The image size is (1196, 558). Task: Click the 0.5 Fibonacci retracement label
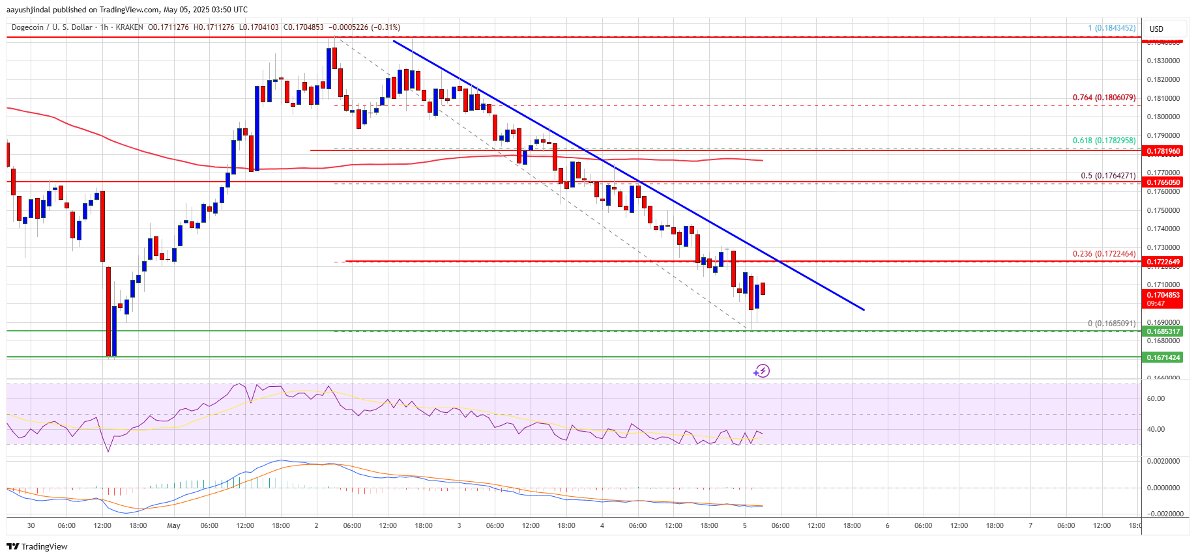(x=1108, y=175)
